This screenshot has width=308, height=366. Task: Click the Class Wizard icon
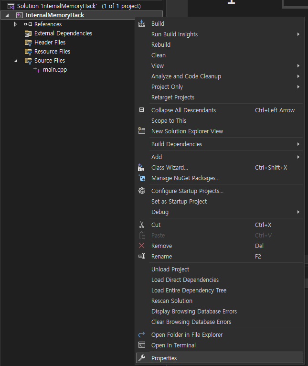(141, 168)
